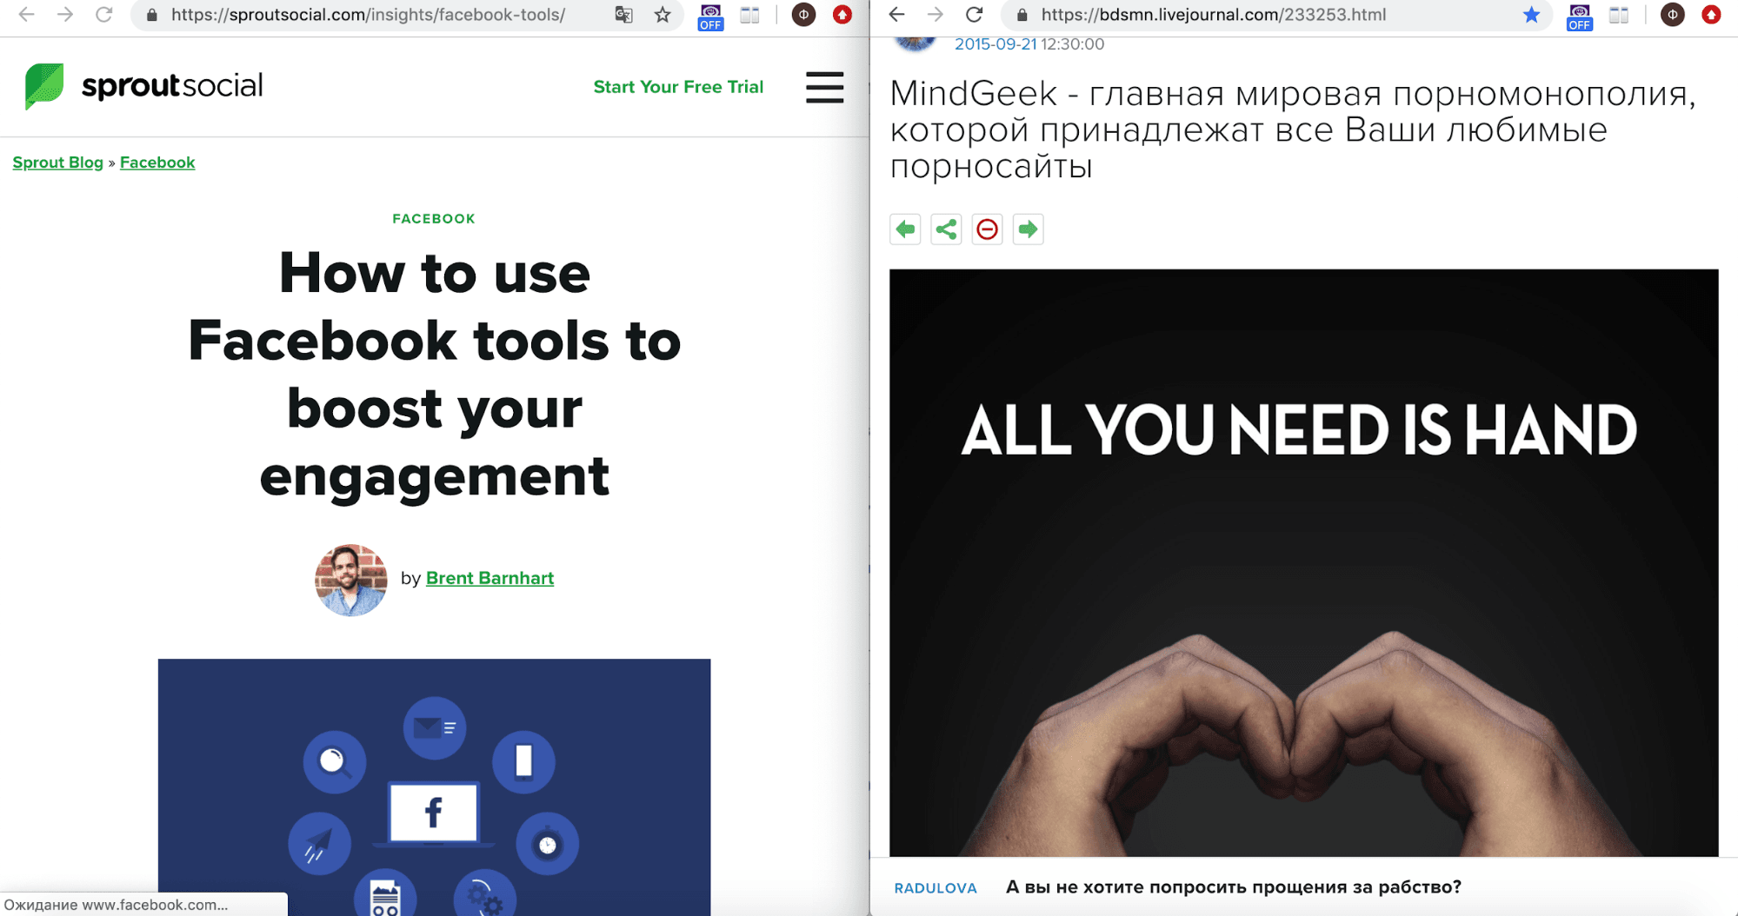
Task: Toggle the OFF extension in left window
Action: click(710, 17)
